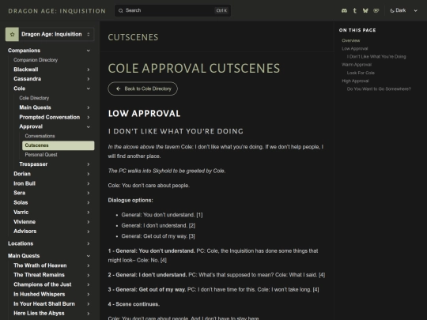Open the Ko-fi icon link in header
The width and height of the screenshot is (427, 320).
coord(376,10)
